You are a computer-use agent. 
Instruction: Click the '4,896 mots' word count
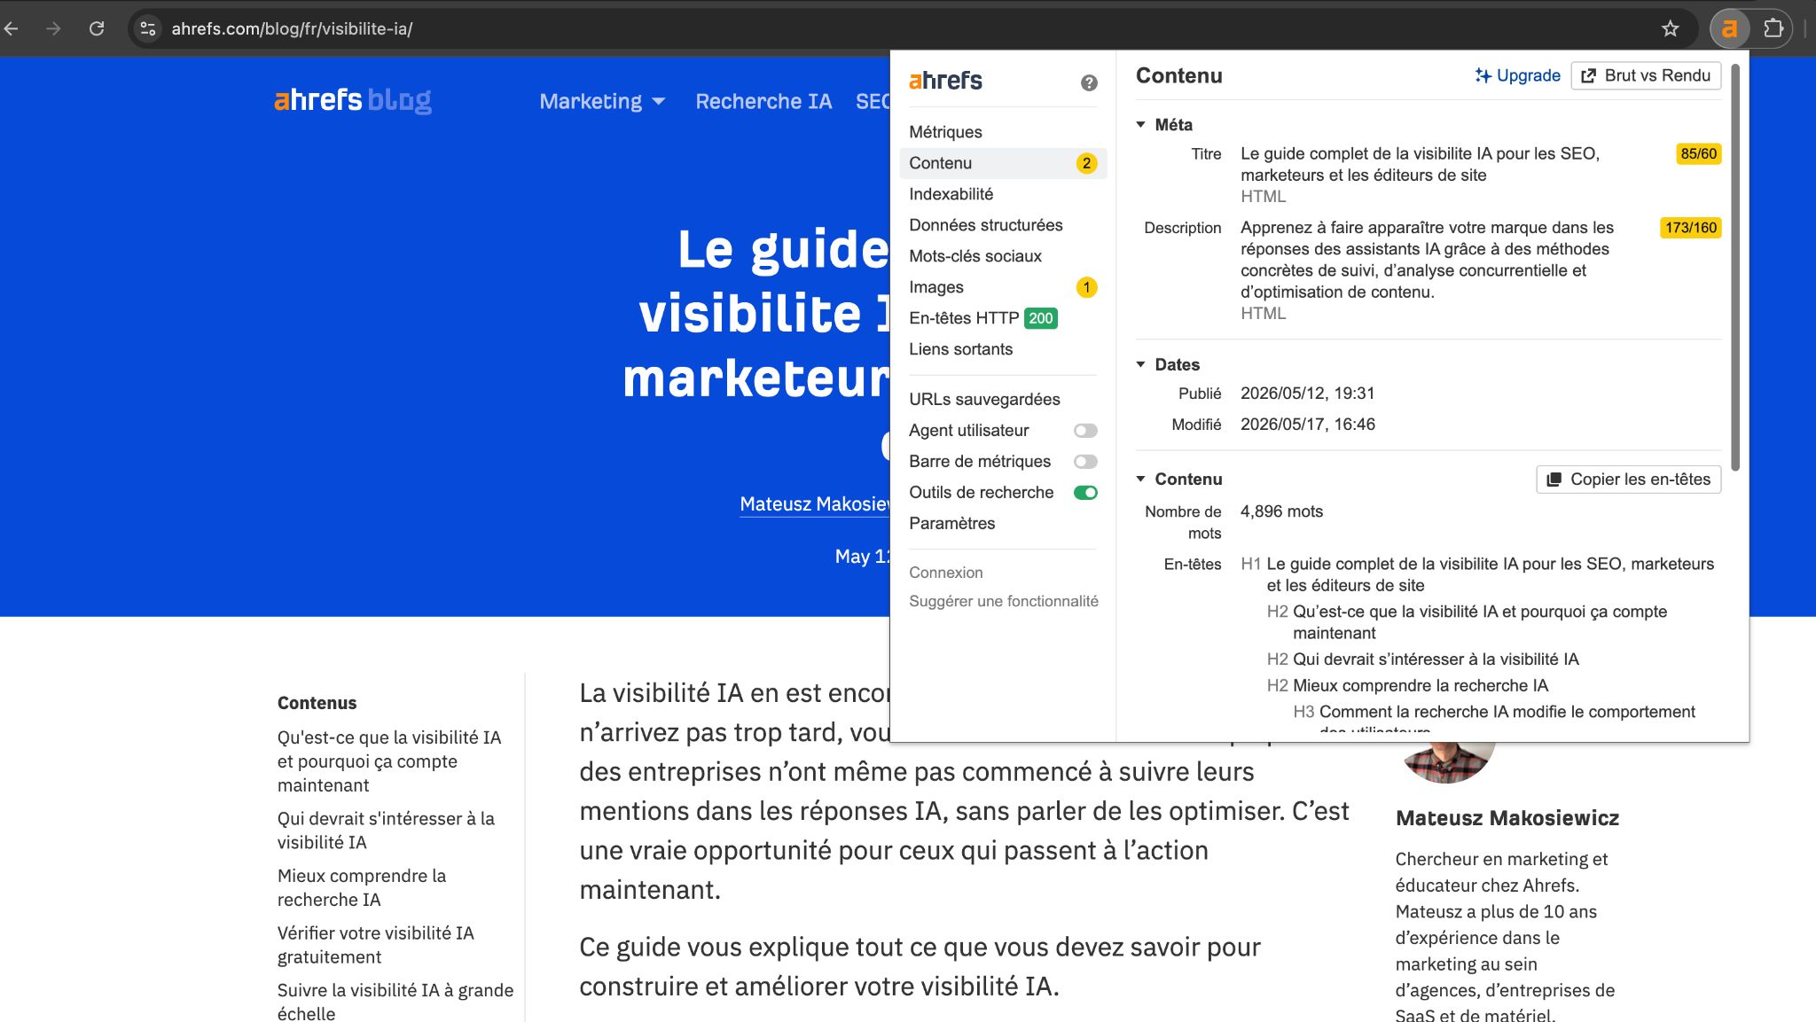coord(1281,511)
